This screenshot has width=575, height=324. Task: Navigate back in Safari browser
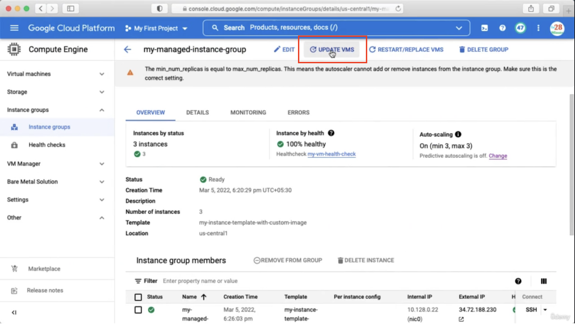[x=41, y=8]
